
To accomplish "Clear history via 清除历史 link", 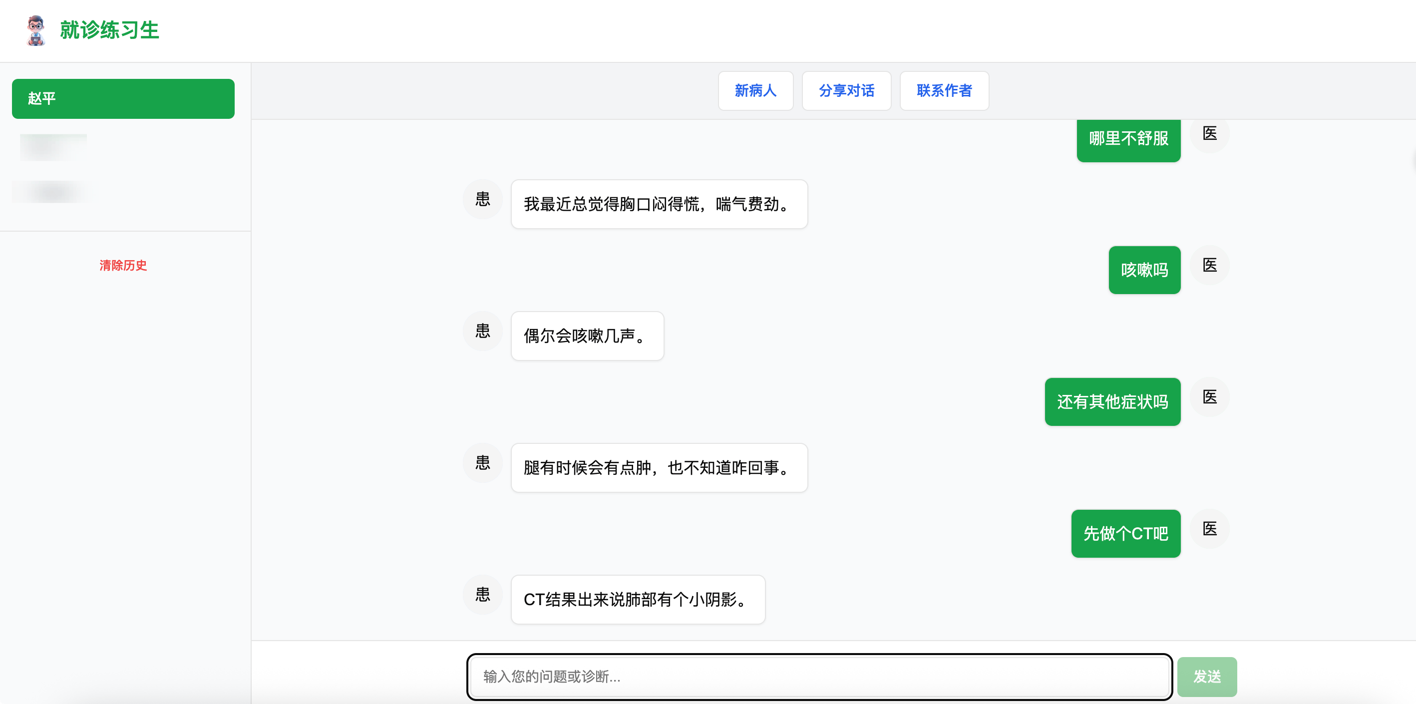I will coord(123,266).
